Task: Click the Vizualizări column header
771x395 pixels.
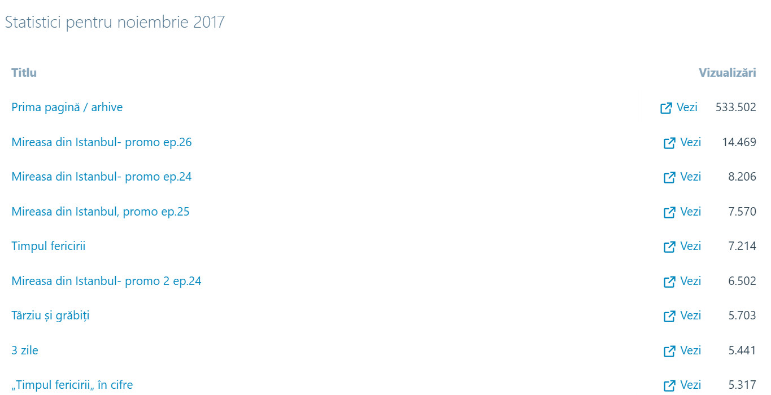Action: pos(727,73)
